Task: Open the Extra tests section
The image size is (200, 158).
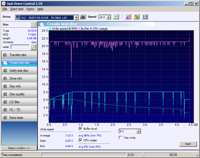Action: pos(19,118)
